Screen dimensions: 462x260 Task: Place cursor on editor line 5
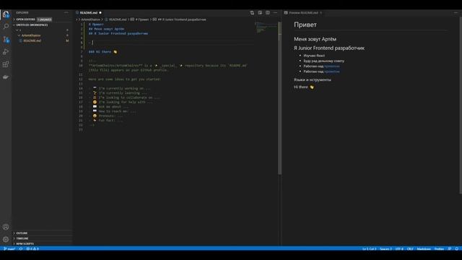point(171,43)
